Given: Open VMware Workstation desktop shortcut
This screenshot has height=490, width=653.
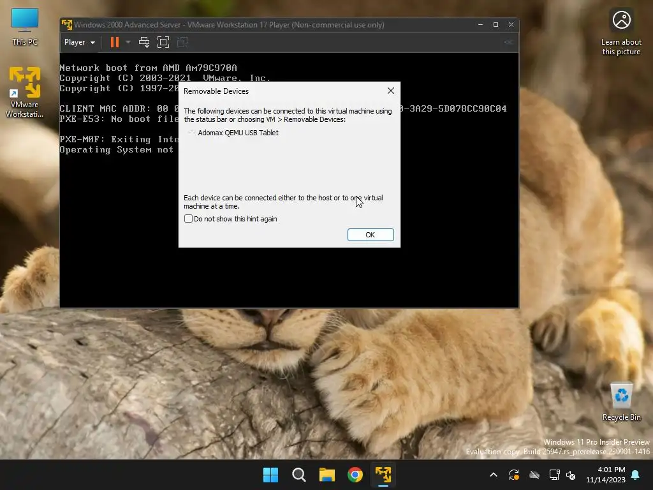Looking at the screenshot, I should [x=25, y=92].
